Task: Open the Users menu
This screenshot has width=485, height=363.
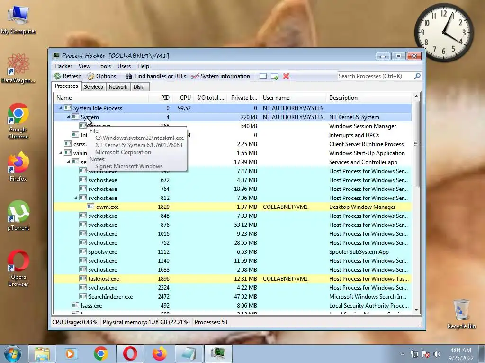Action: click(124, 66)
